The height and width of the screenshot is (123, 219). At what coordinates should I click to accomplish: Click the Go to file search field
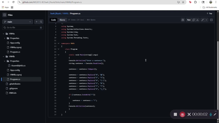[x=21, y=27]
